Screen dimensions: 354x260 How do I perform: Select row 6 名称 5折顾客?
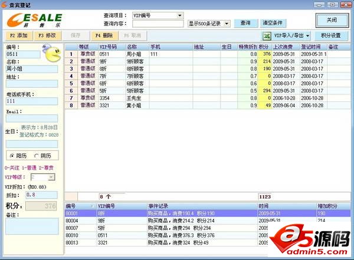[x=135, y=91]
